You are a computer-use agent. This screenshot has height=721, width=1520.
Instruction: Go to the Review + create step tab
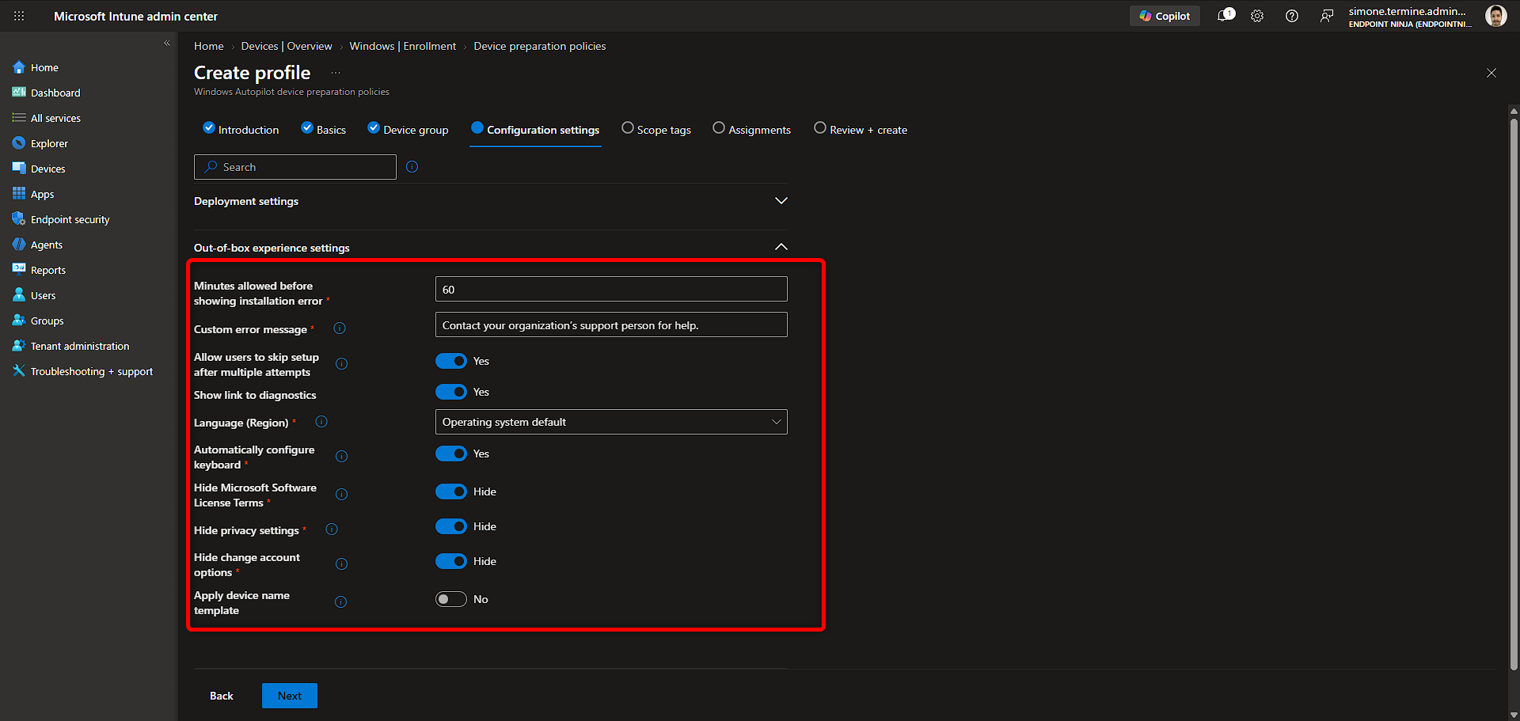click(x=861, y=130)
